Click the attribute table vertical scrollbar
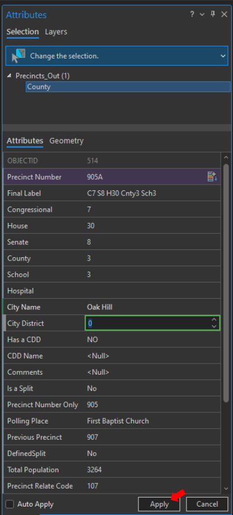 point(226,282)
